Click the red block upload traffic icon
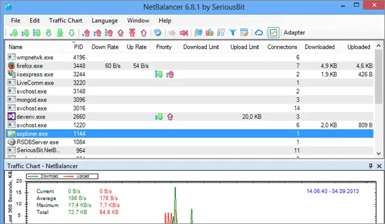385x224 pixels. point(120,32)
